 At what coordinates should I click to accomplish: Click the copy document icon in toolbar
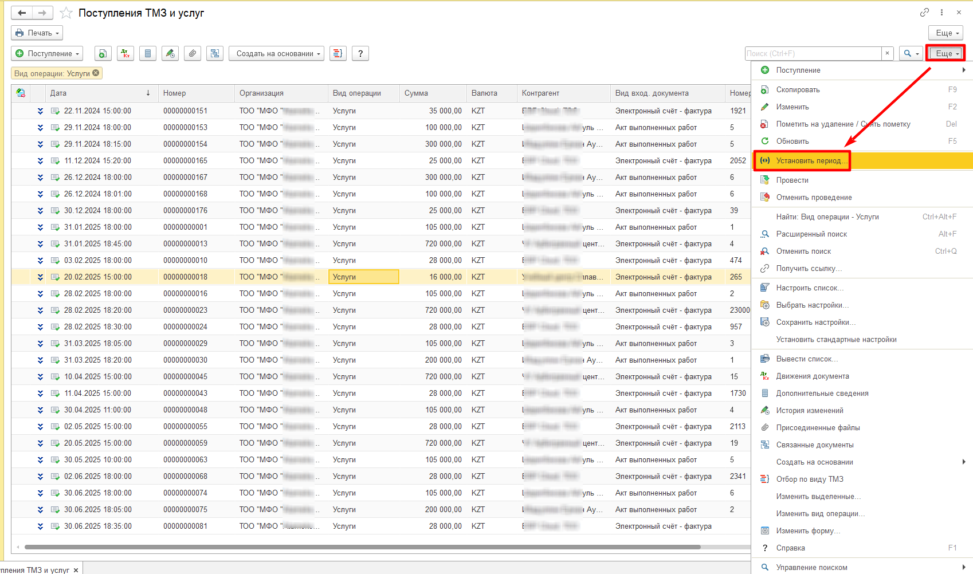point(103,53)
